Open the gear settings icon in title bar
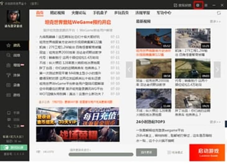Viewport: 227px width, 164px height. (x=198, y=5)
